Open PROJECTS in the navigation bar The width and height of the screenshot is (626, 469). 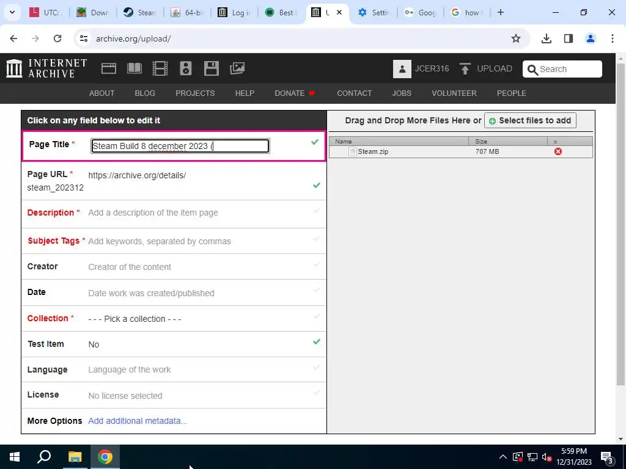(195, 93)
